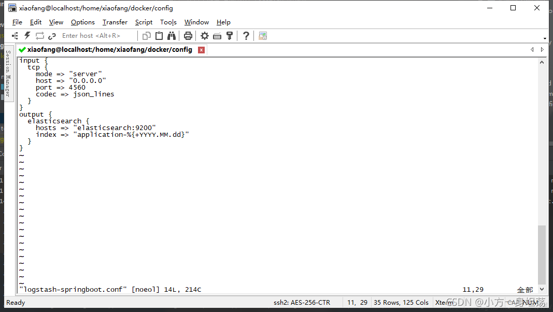The image size is (553, 312).
Task: Click the Print icon
Action: click(x=188, y=36)
